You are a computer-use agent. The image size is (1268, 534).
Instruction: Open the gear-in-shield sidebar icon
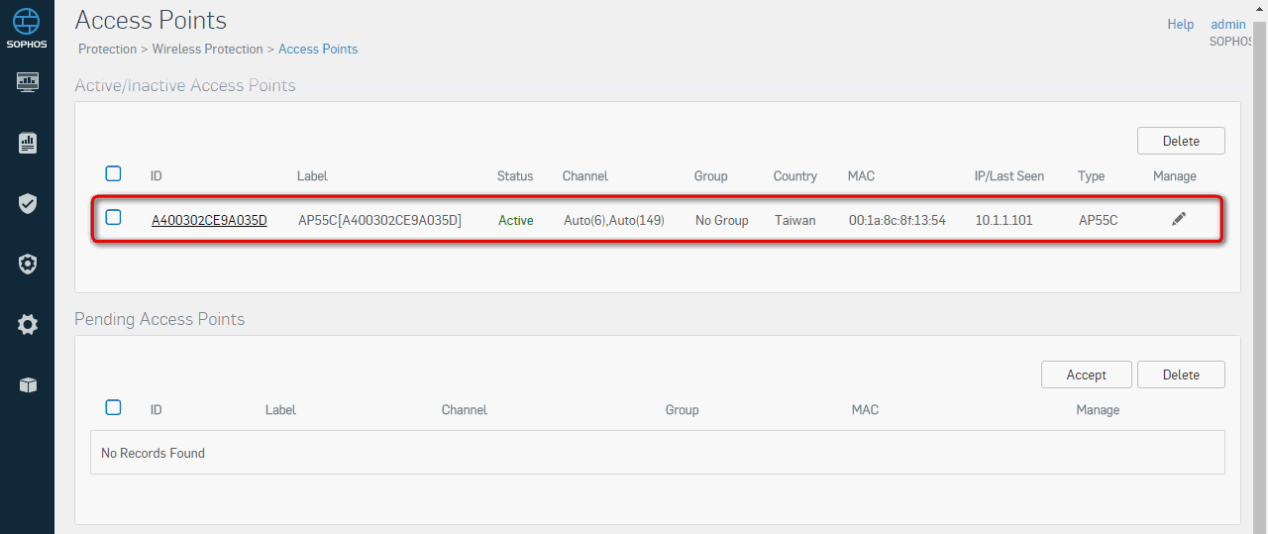point(28,264)
